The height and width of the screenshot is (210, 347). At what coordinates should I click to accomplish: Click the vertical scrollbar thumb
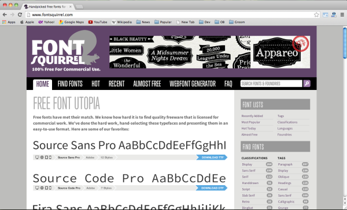pyautogui.click(x=345, y=43)
